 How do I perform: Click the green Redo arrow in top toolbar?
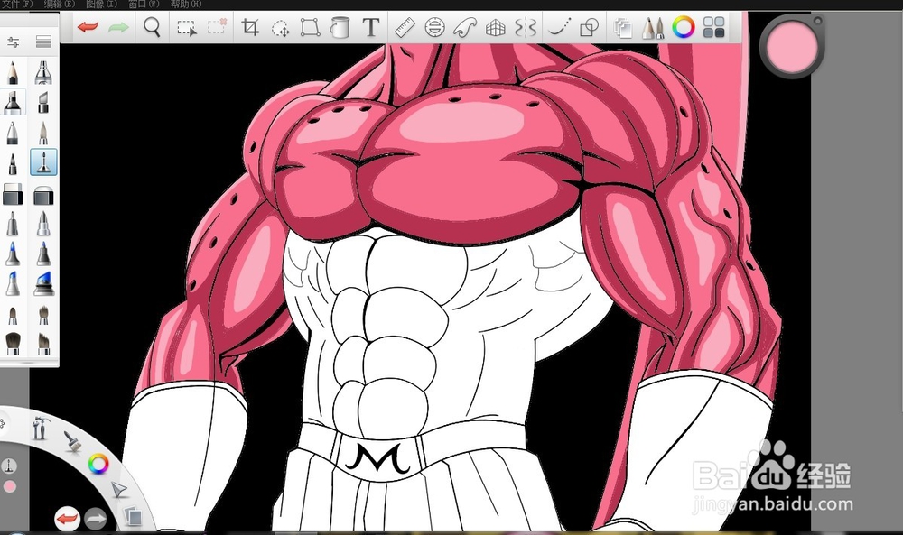(118, 27)
